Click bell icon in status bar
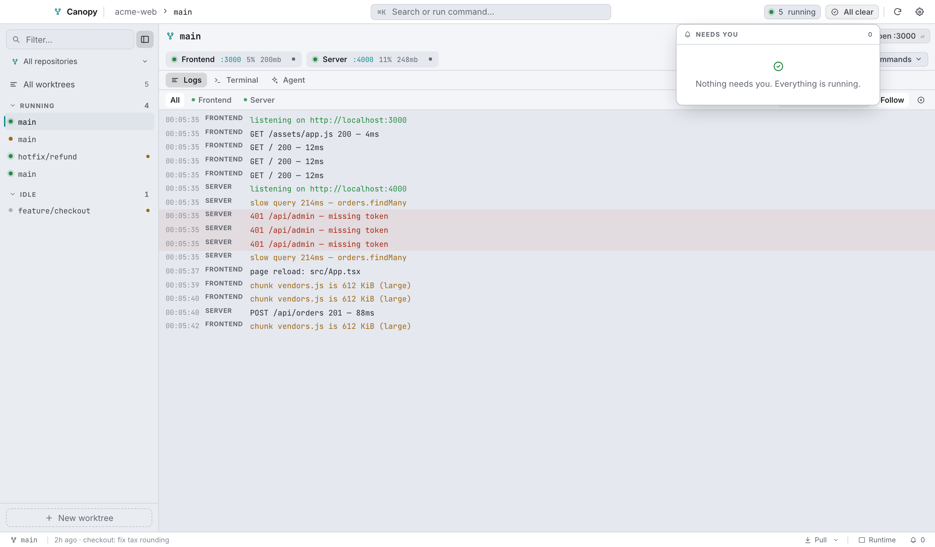The image size is (935, 547). coord(913,540)
